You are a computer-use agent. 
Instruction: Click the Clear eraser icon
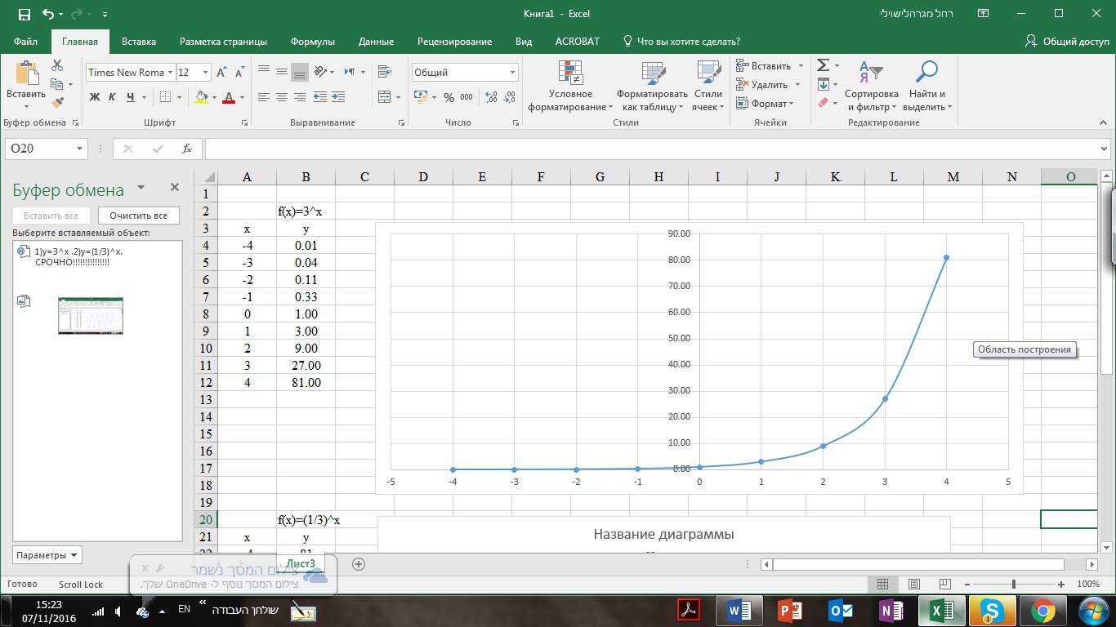pyautogui.click(x=824, y=103)
